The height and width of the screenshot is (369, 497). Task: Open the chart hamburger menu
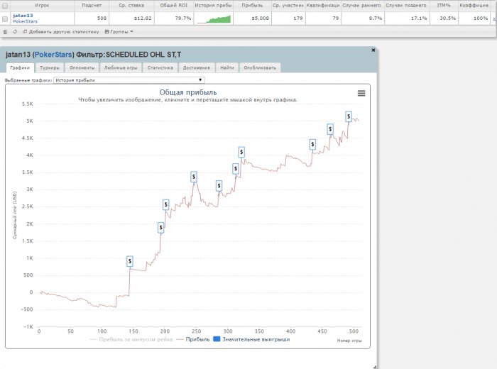pyautogui.click(x=361, y=93)
